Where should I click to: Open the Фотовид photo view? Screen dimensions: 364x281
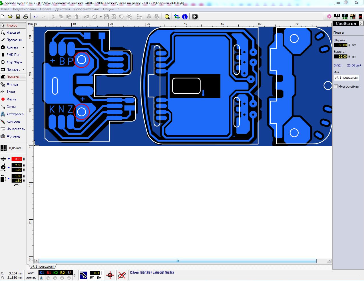pos(13,136)
